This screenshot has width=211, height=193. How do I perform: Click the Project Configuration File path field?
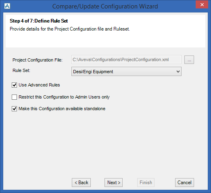coord(126,60)
